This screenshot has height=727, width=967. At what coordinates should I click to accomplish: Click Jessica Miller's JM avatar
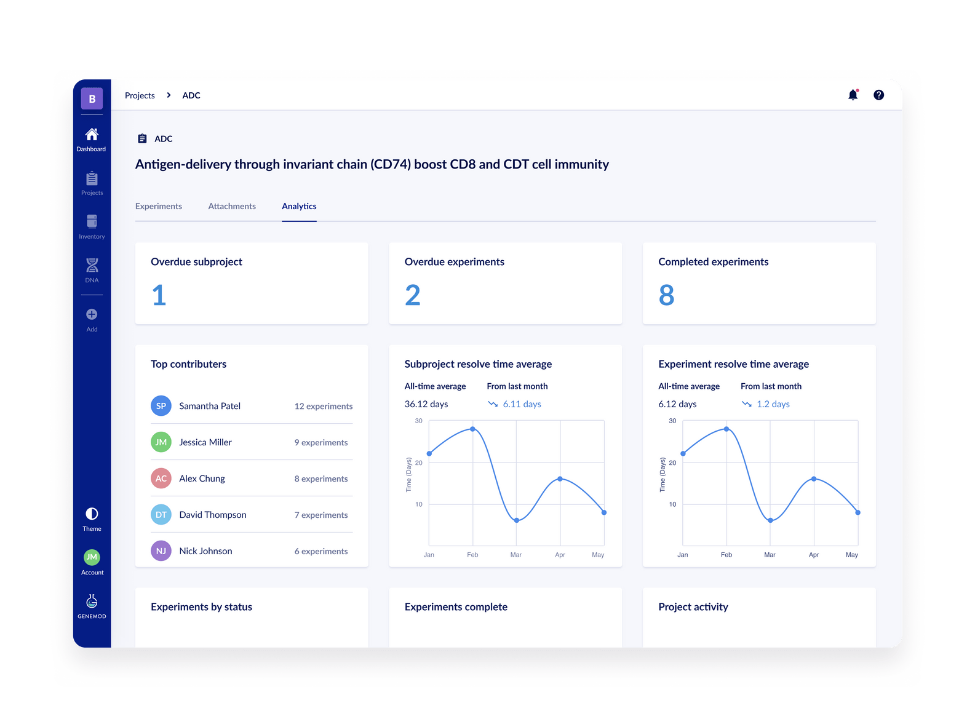pos(161,442)
